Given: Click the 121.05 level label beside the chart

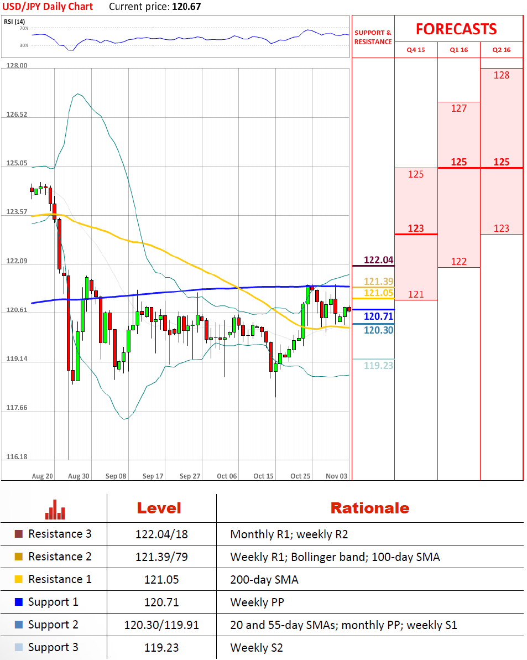Looking at the screenshot, I should coord(379,293).
